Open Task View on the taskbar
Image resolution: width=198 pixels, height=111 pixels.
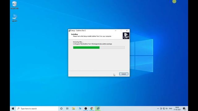pos(67,109)
